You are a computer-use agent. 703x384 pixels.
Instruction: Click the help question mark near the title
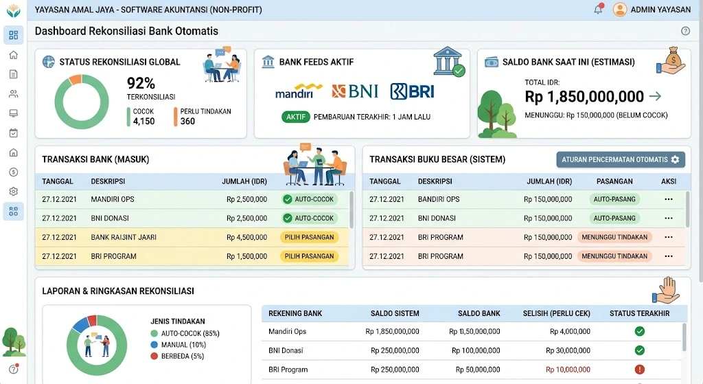pyautogui.click(x=685, y=31)
